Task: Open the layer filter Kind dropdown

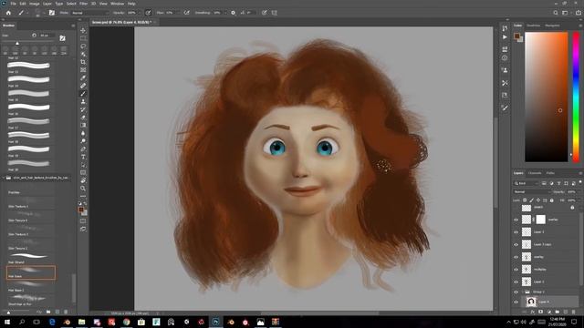Action: (x=527, y=183)
